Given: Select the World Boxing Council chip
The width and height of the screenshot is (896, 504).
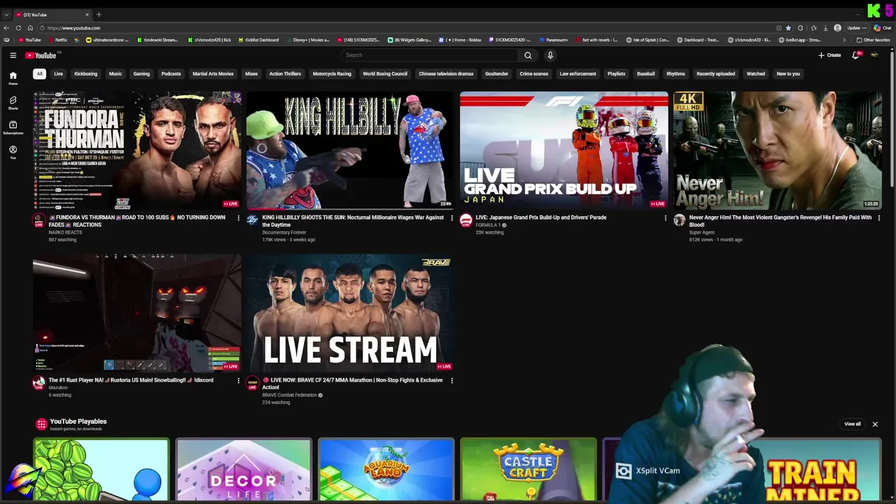Looking at the screenshot, I should click(x=385, y=73).
